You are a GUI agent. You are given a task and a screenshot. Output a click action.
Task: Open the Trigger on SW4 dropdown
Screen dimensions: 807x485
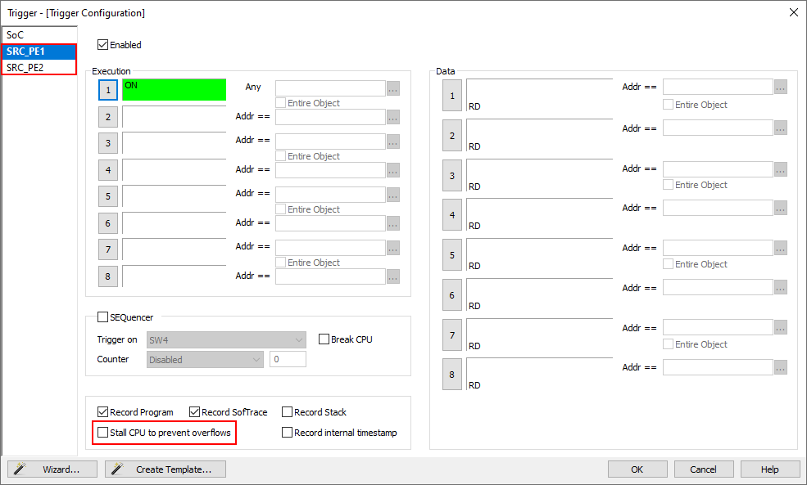[226, 339]
